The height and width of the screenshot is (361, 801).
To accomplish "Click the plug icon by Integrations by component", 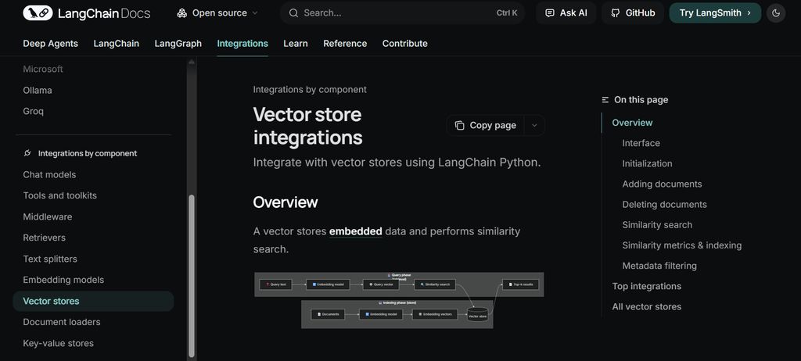I will click(x=27, y=153).
